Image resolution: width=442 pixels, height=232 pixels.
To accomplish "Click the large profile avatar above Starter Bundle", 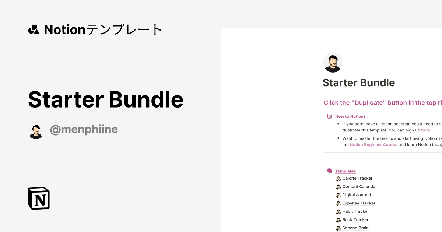I will pos(333,62).
